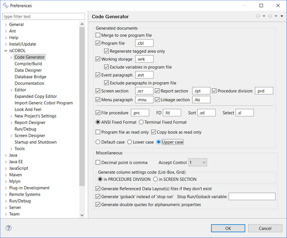This screenshot has height=238, width=287.
Task: Expand the Report Designer node
Action: point(11,123)
